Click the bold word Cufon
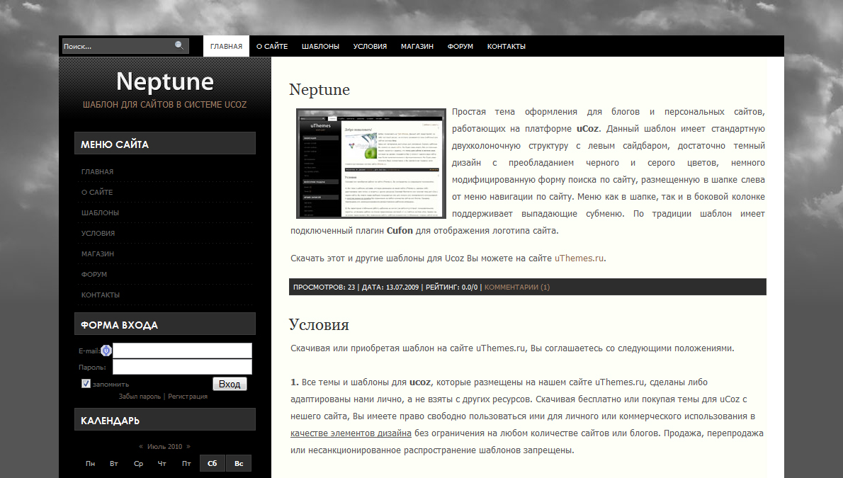This screenshot has width=843, height=478. pyautogui.click(x=400, y=231)
